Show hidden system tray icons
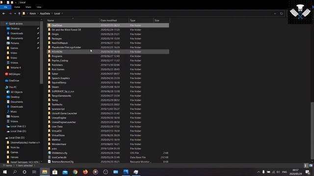 (259, 172)
